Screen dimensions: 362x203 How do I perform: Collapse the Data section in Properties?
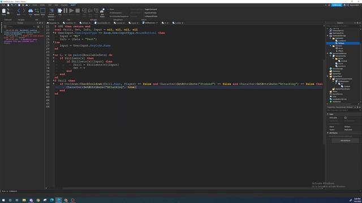point(328,114)
